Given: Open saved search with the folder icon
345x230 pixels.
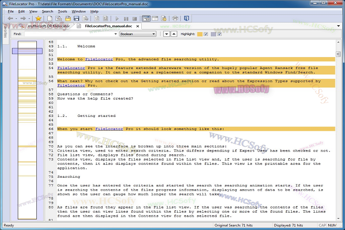Looking at the screenshot, I should [x=68, y=19].
